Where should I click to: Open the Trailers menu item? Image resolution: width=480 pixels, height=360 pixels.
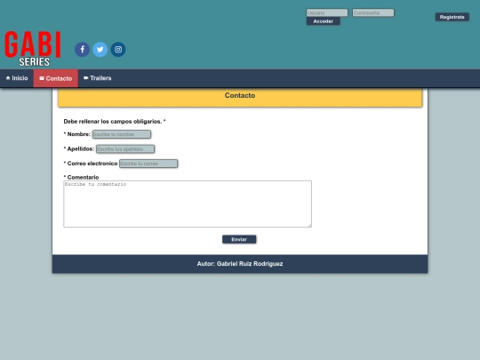[98, 78]
